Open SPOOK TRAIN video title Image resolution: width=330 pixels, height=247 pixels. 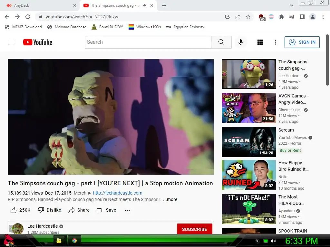click(293, 231)
